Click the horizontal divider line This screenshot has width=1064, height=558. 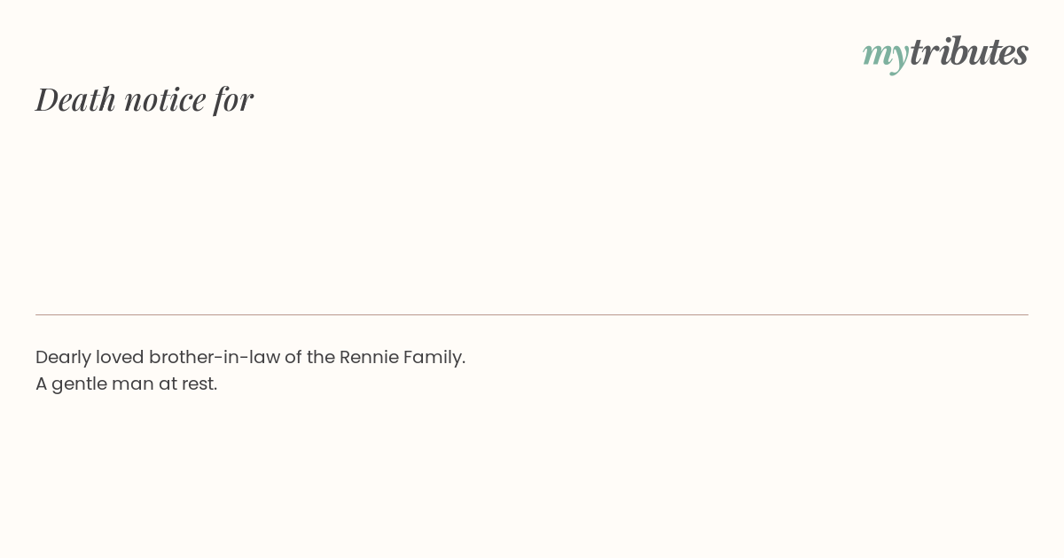[x=532, y=314]
